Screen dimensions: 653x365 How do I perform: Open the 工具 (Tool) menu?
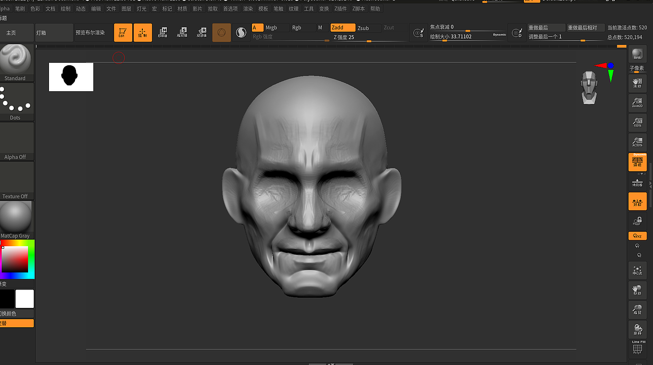[309, 9]
